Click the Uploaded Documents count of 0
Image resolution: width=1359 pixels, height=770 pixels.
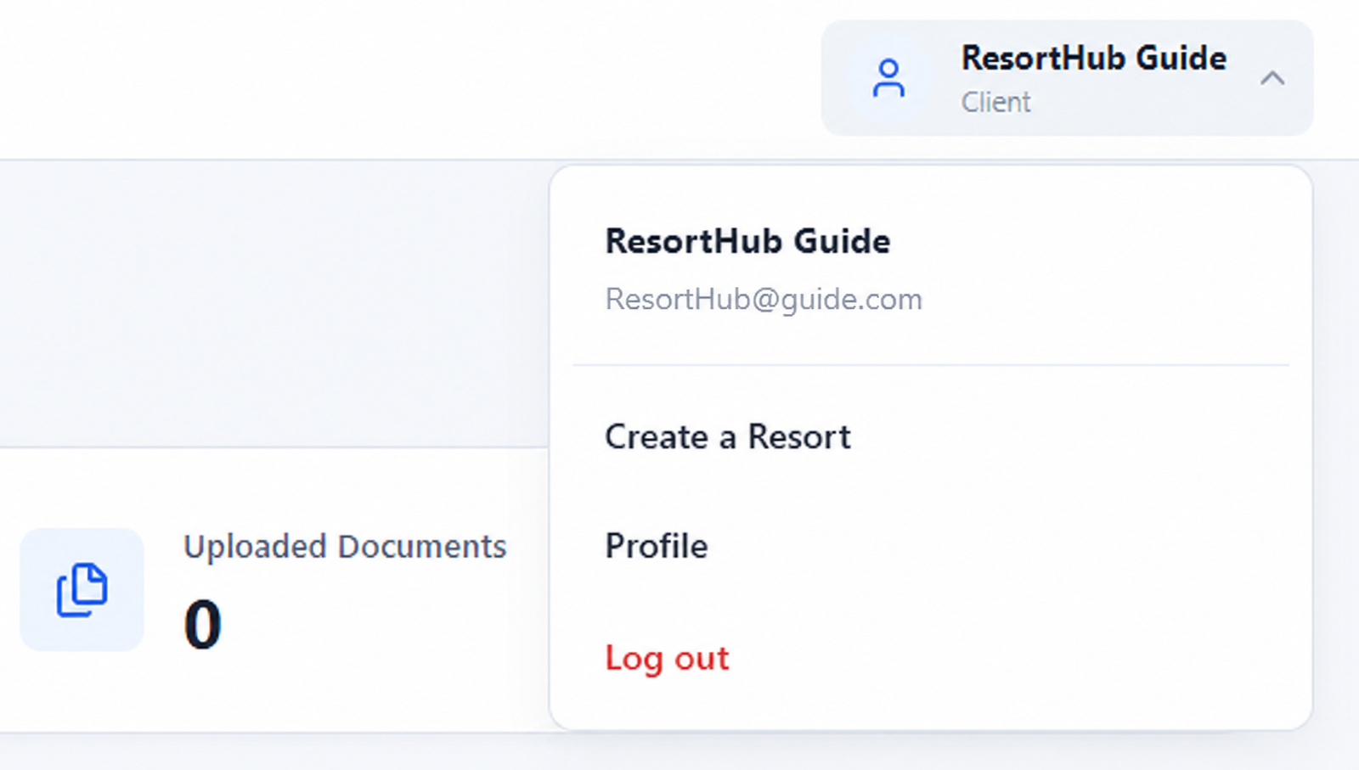click(x=203, y=624)
